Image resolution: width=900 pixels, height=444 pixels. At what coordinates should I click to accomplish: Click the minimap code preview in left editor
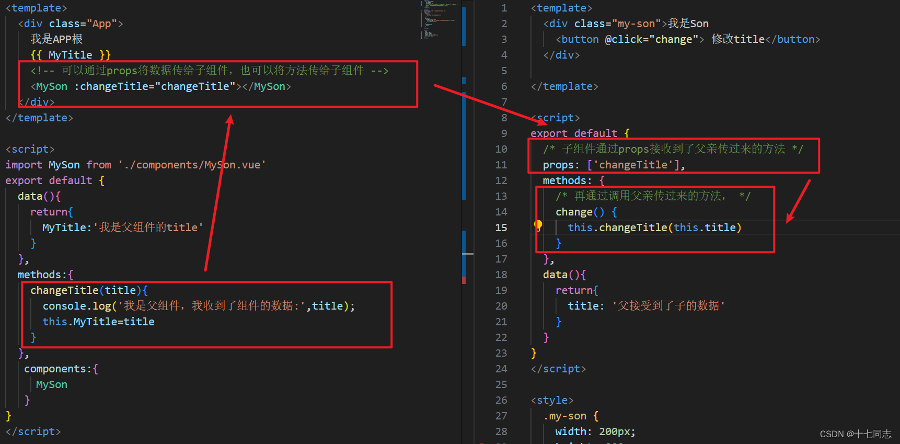pos(439,20)
